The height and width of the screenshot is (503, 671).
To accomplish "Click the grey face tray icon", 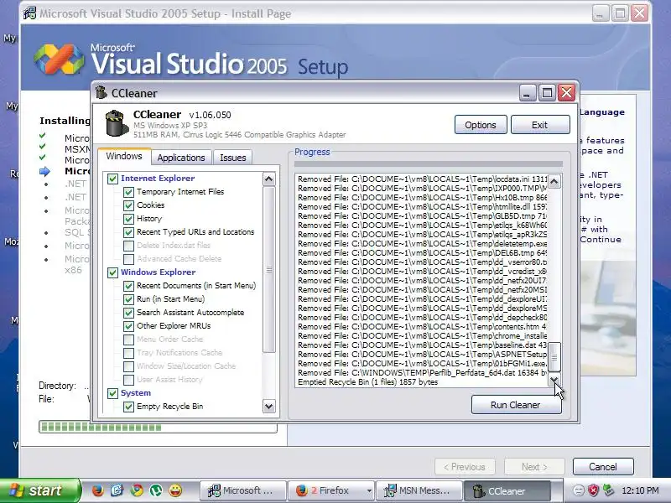I will pyautogui.click(x=578, y=490).
